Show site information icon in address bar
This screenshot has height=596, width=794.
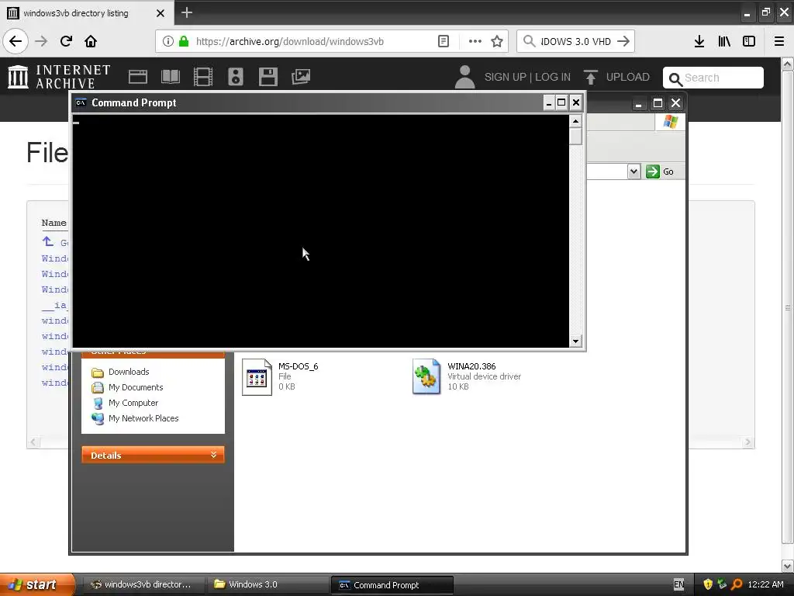click(168, 41)
